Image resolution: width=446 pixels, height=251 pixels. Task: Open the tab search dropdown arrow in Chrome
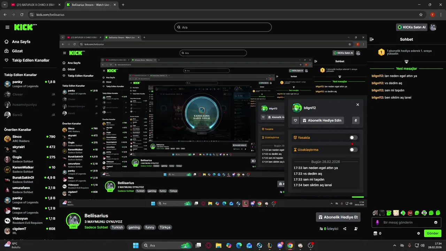click(4, 5)
